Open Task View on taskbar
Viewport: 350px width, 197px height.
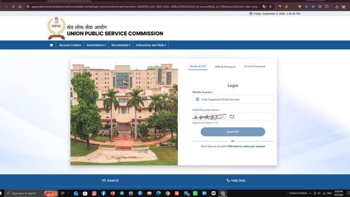point(63,193)
